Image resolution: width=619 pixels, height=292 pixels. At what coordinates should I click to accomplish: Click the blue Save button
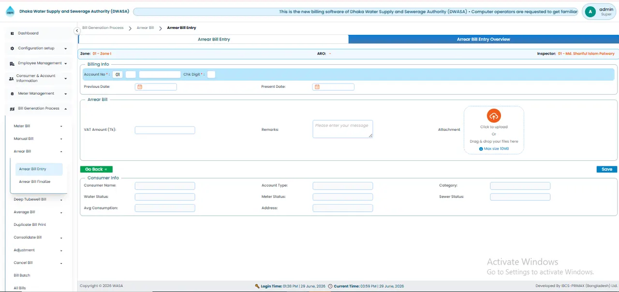pyautogui.click(x=607, y=169)
